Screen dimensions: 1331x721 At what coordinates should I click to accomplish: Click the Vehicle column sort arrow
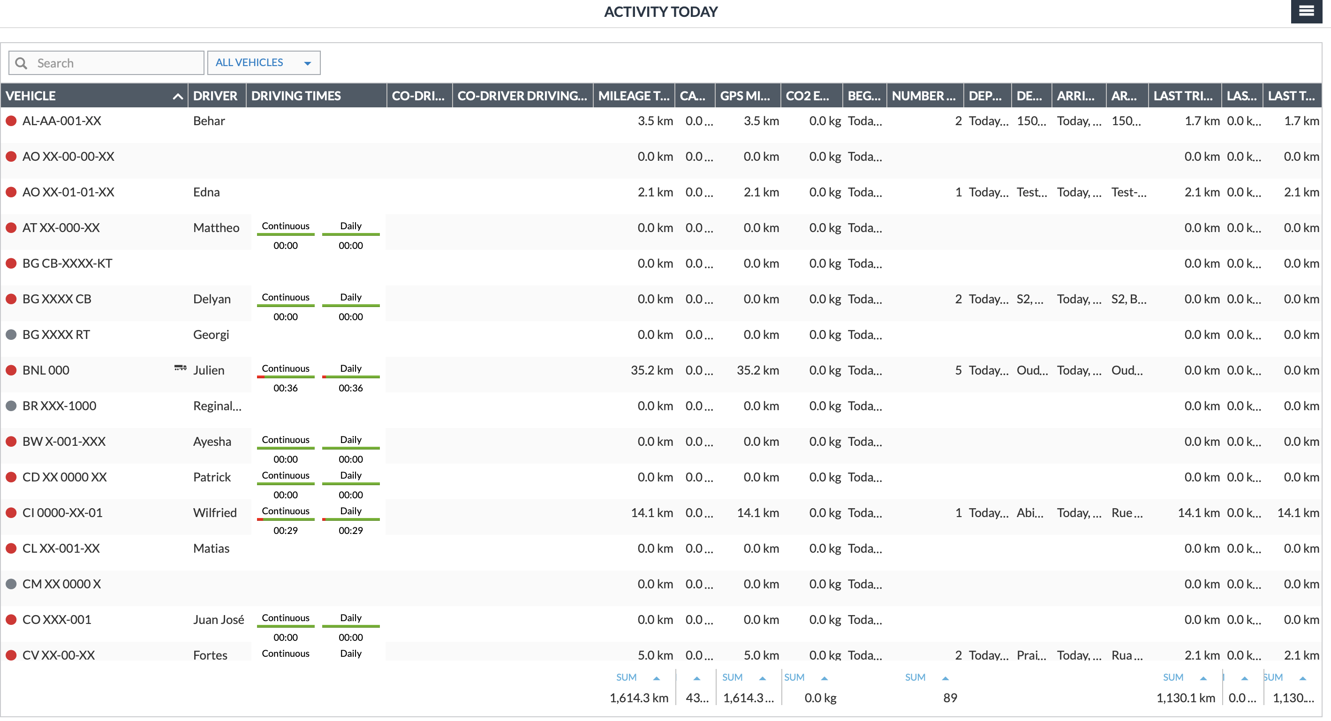click(x=177, y=96)
